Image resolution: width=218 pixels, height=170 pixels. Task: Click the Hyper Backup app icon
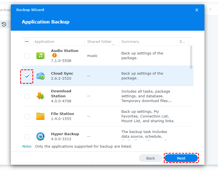click(x=40, y=136)
